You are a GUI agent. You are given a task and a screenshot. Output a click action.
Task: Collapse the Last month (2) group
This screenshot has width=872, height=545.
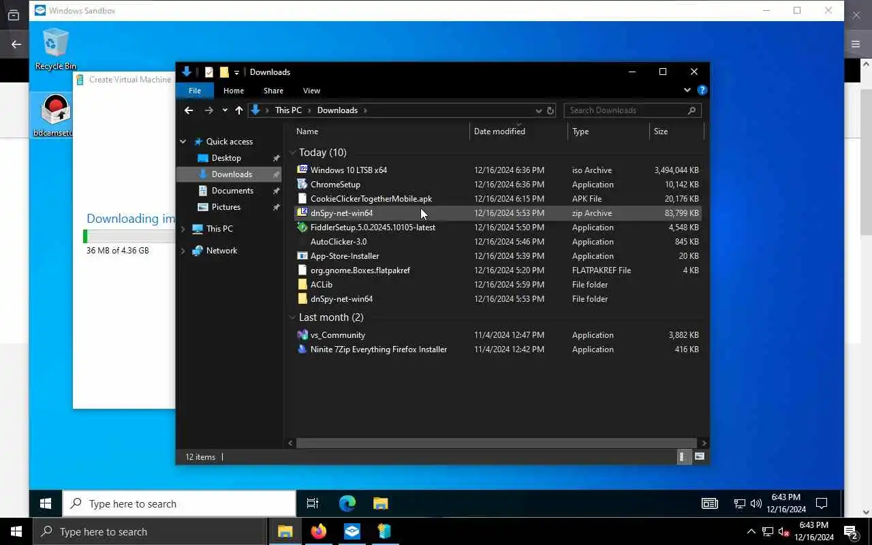(292, 317)
